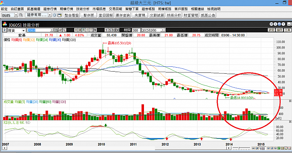The width and height of the screenshot is (292, 153).
Task: Toggle the 除 ex-dividend adjust button
Action: click(95, 30)
